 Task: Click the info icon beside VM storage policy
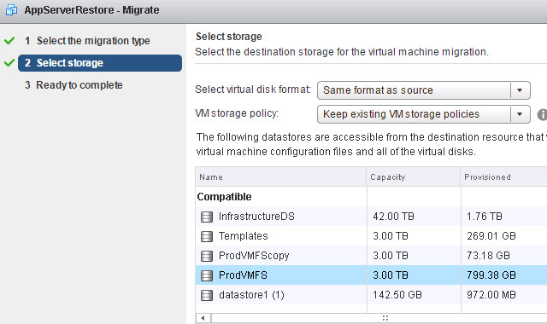click(x=542, y=114)
